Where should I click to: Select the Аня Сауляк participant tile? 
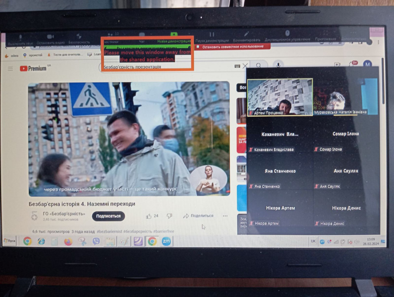(346, 171)
